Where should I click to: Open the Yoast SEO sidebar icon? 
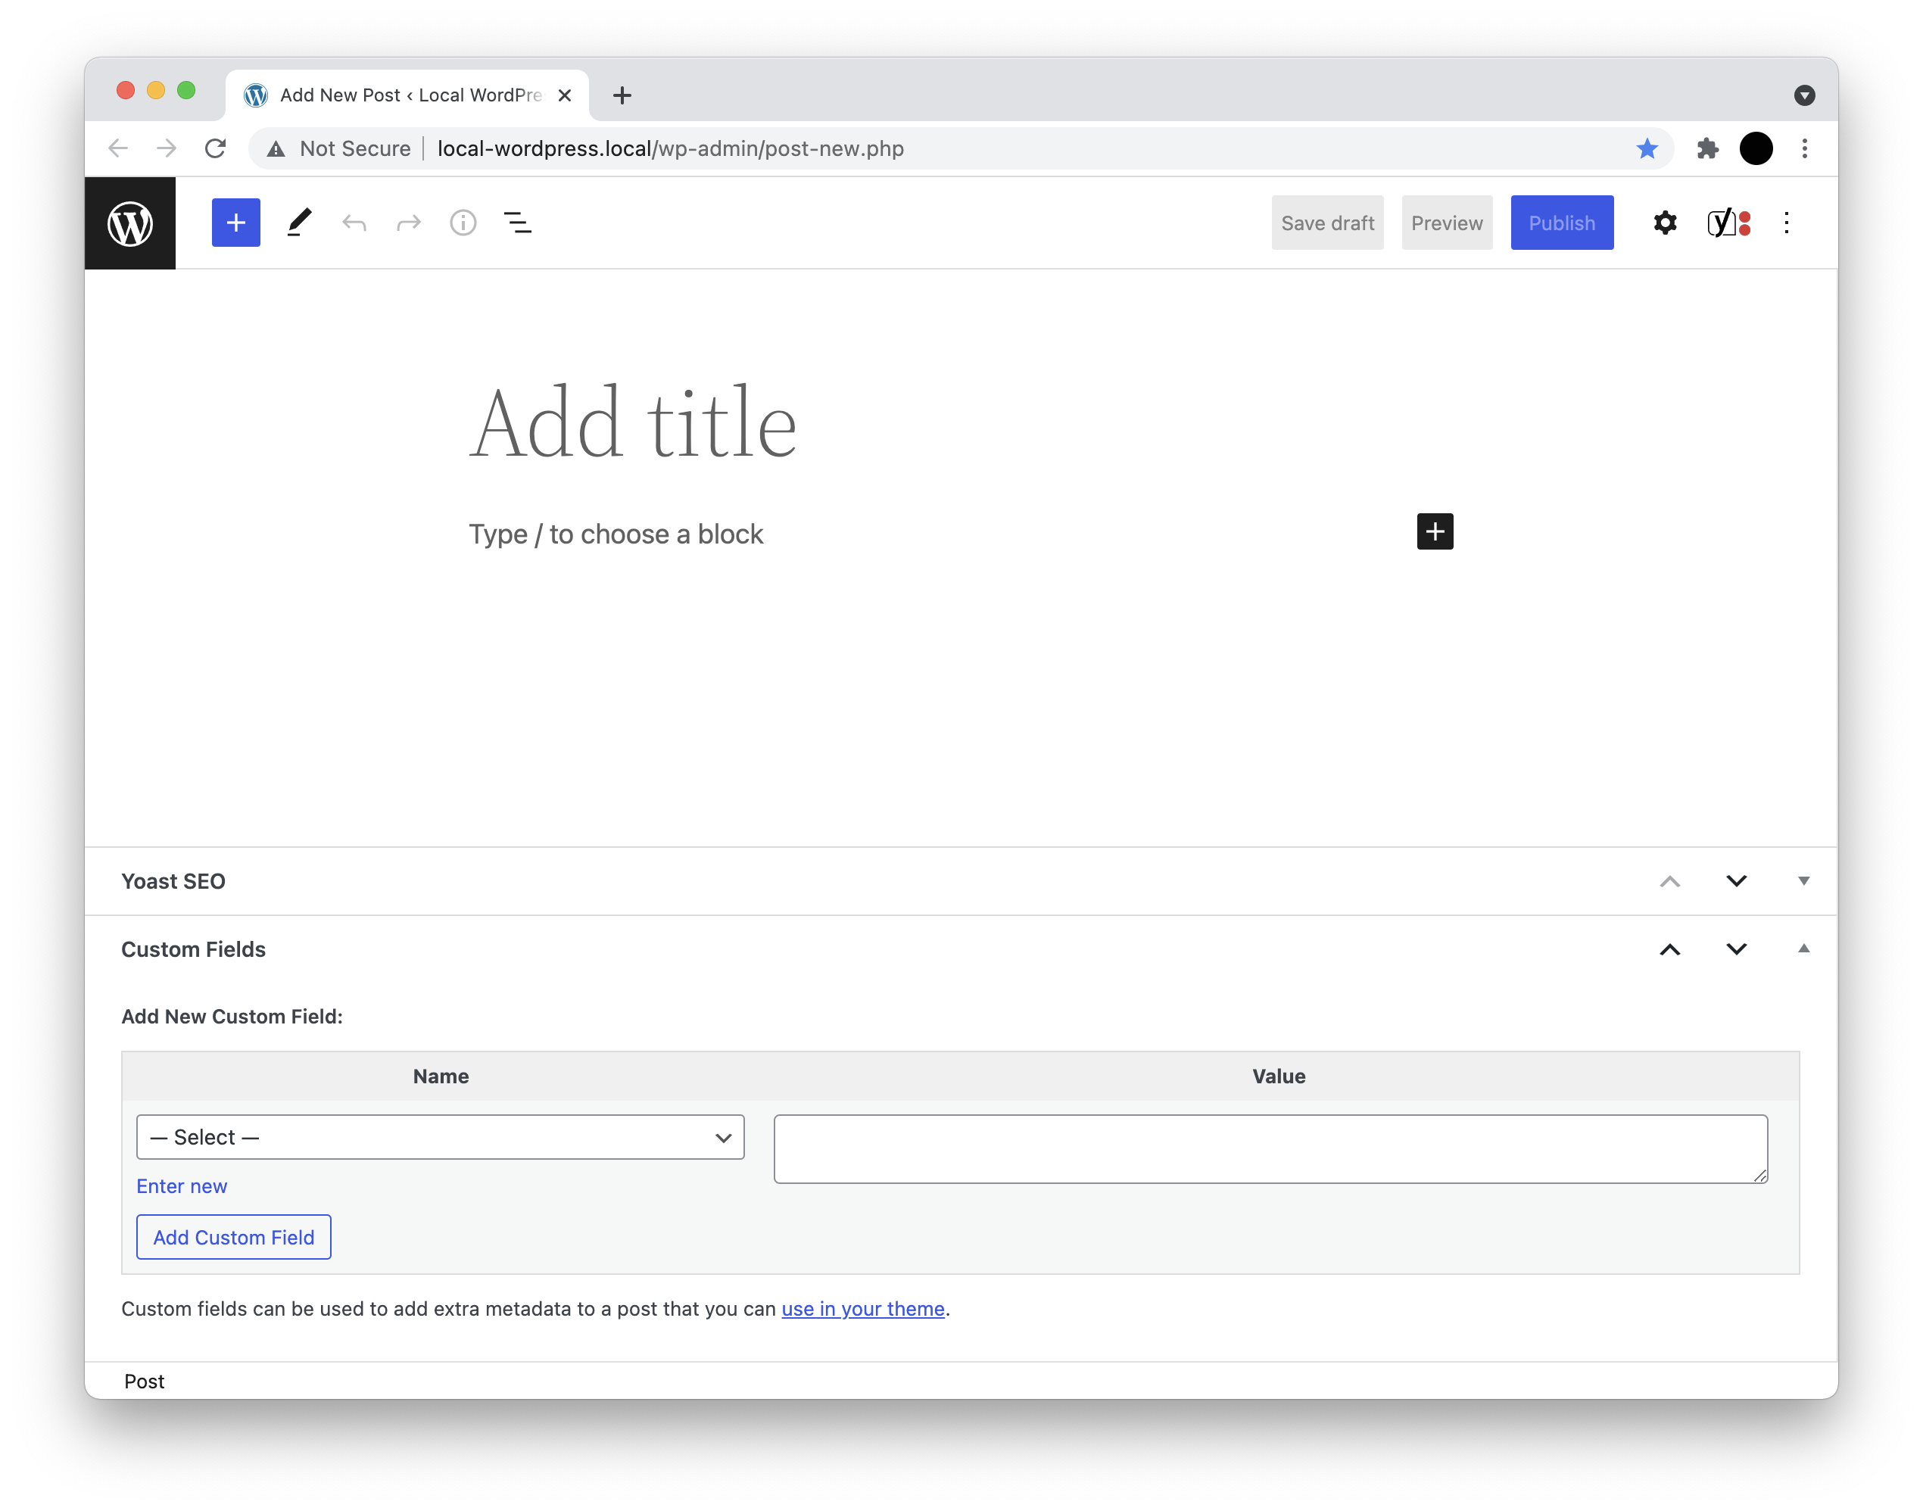click(1728, 223)
